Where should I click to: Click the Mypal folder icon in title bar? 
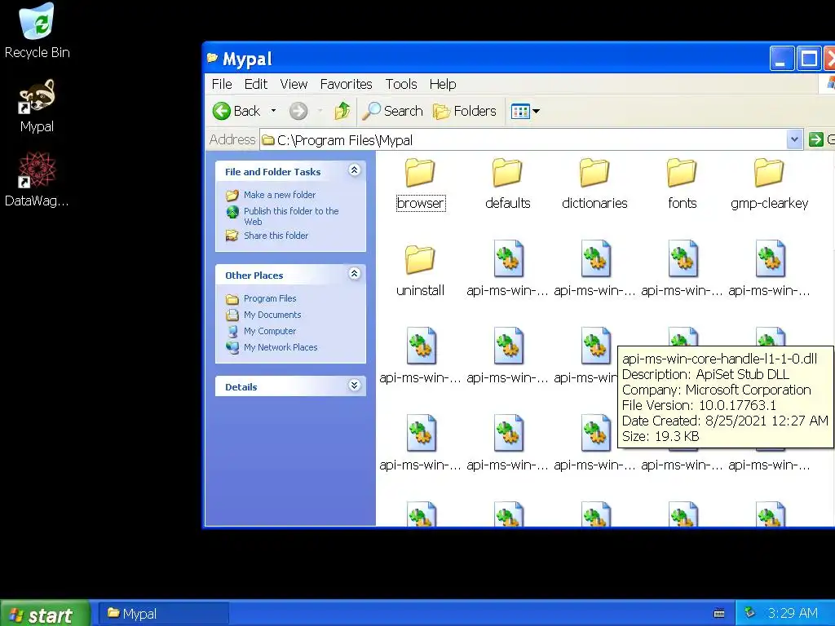(x=213, y=58)
